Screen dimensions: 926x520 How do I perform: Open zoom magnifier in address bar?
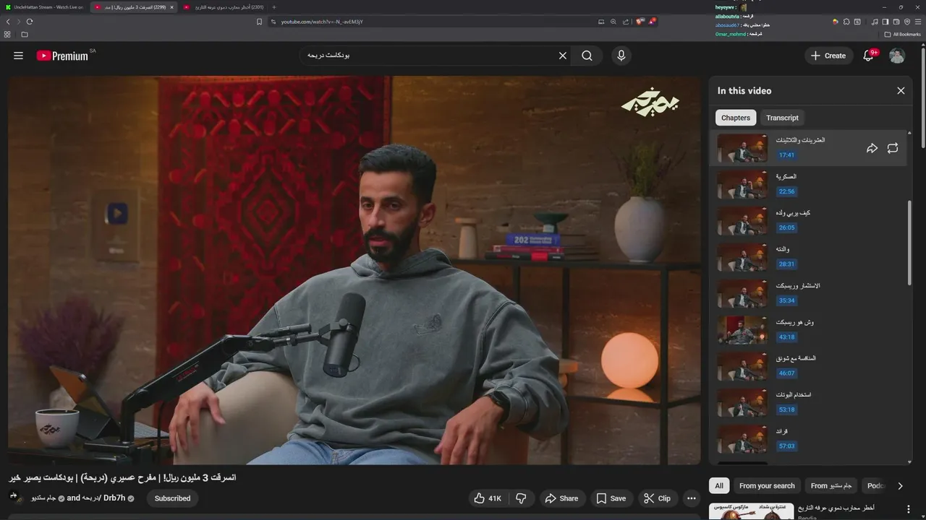(x=613, y=22)
